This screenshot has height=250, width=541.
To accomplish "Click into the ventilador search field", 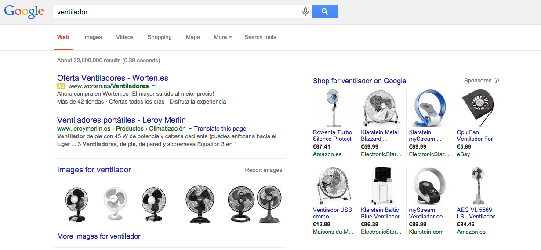I will click(176, 12).
